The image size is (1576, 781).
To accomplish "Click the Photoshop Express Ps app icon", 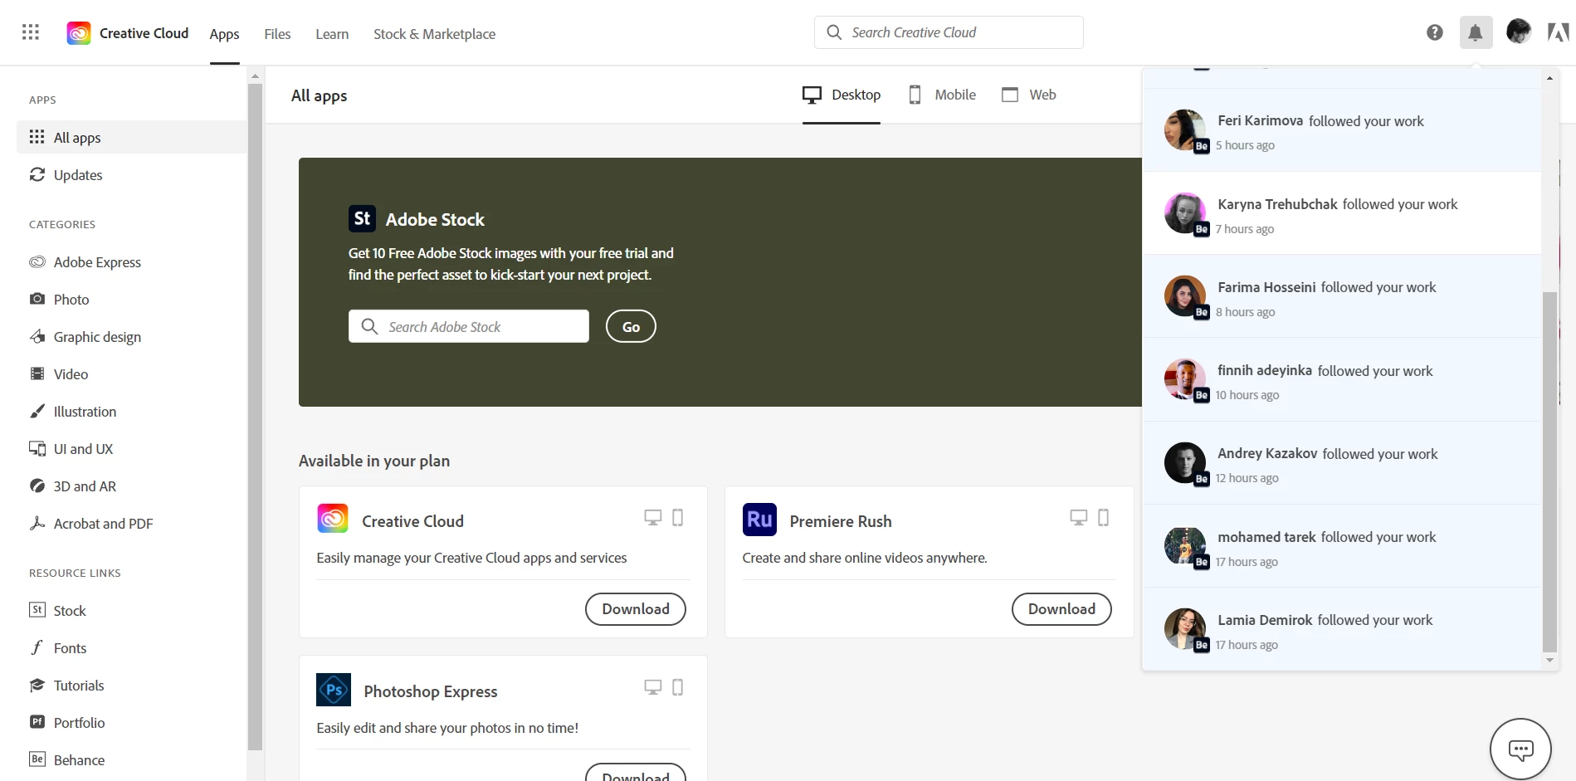I will pos(334,690).
